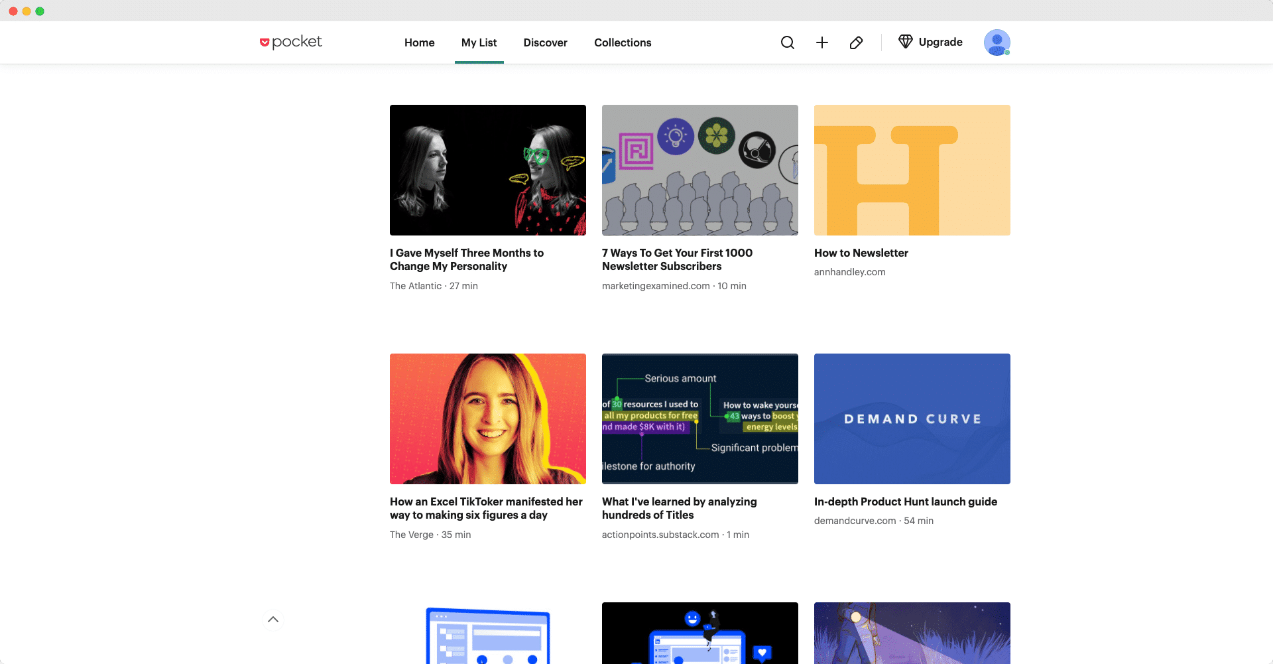The width and height of the screenshot is (1273, 664).
Task: Open the user profile avatar
Action: tap(997, 42)
